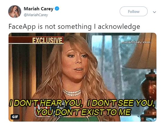Screen dimensions: 165x126
Task: Click the word FaceApp in the tweet
Action: coord(22,27)
